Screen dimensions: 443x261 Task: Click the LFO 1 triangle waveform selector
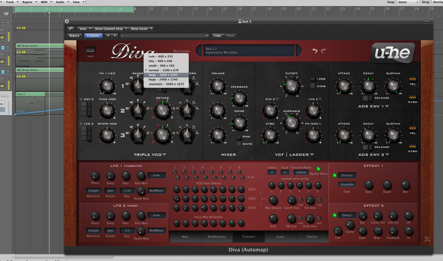pyautogui.click(x=93, y=190)
